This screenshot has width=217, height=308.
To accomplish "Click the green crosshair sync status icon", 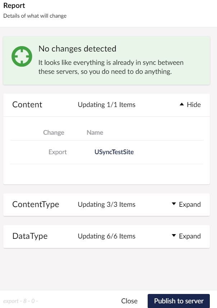I will pyautogui.click(x=22, y=56).
